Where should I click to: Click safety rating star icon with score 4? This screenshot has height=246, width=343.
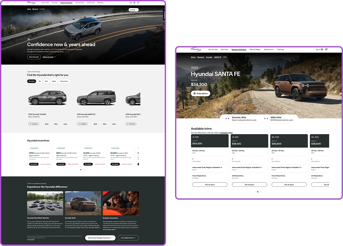click(265, 119)
